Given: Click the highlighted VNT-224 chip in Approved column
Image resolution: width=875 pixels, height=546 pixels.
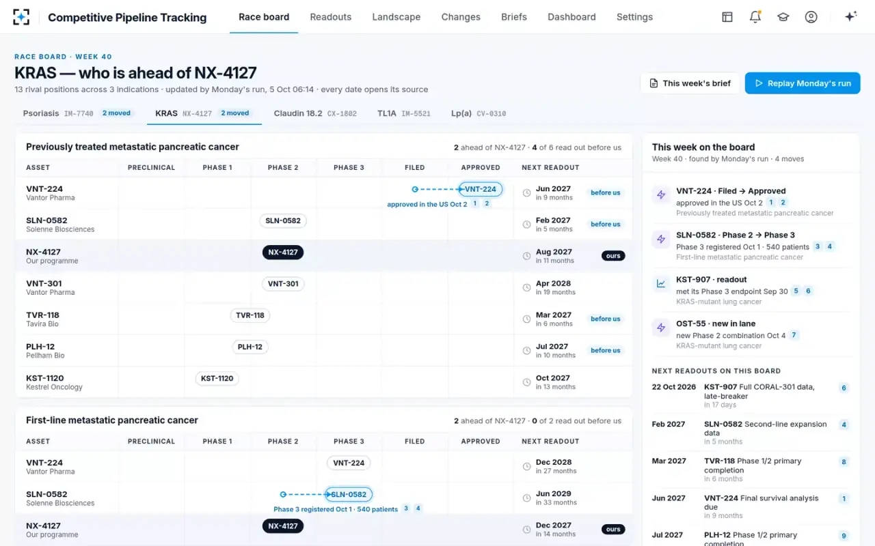Looking at the screenshot, I should [x=481, y=189].
